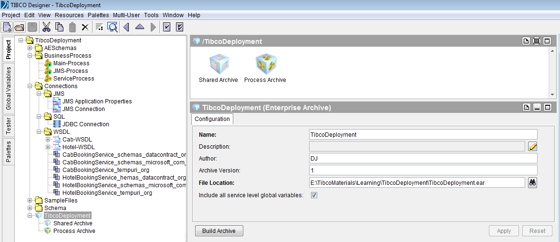Click the Delete X toolbar icon

[x=85, y=27]
